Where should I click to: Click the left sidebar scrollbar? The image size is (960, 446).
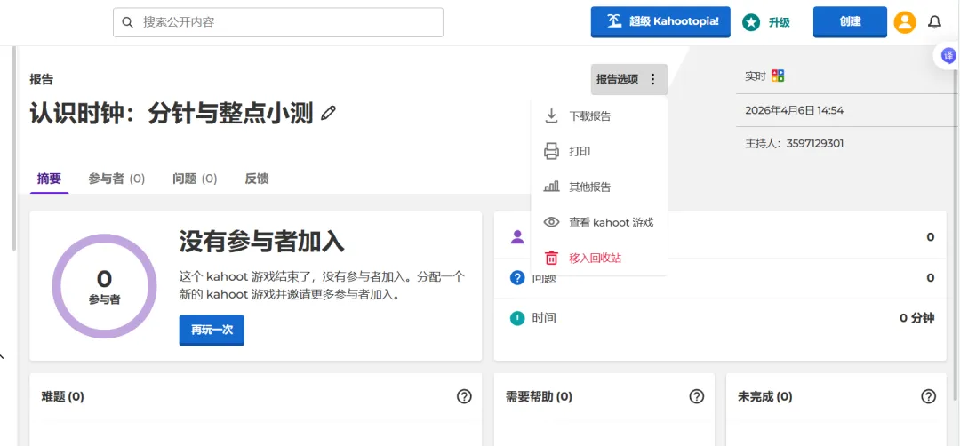(15, 148)
